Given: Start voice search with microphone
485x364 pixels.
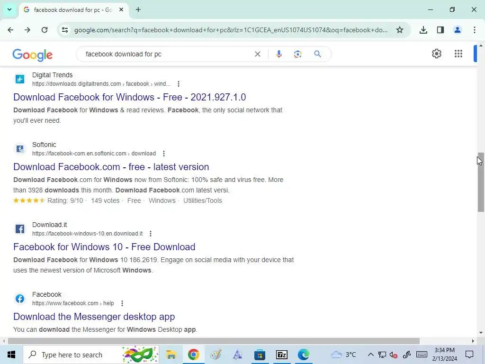Looking at the screenshot, I should 278,54.
